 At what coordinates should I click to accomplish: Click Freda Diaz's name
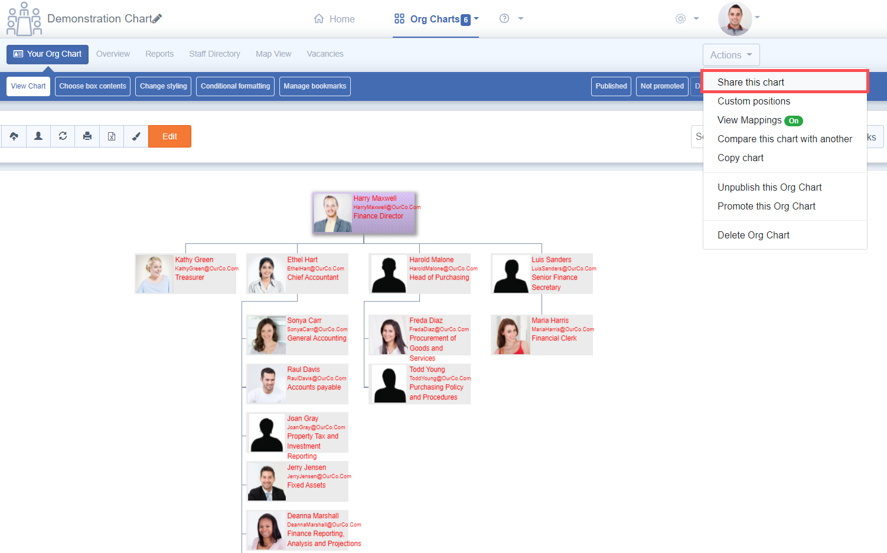[426, 320]
